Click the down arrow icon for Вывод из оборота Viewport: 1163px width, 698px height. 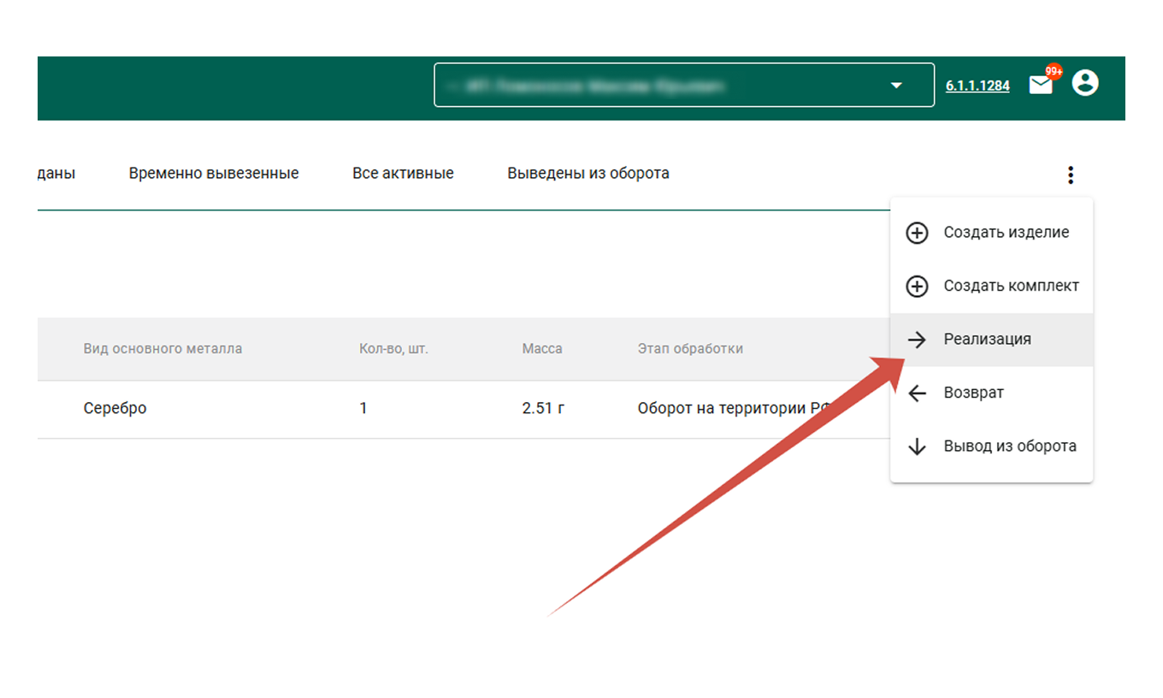pyautogui.click(x=917, y=447)
